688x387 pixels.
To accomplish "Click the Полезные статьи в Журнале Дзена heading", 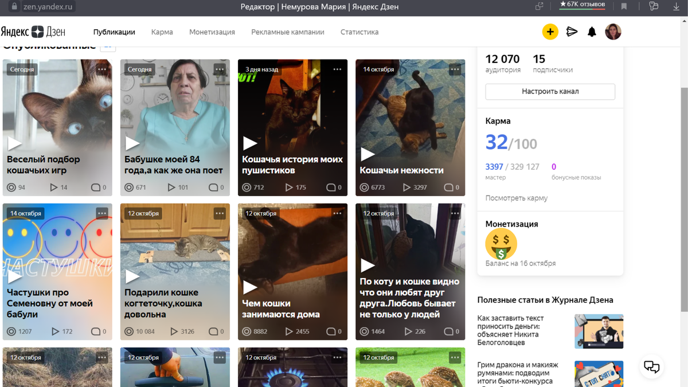I will tap(545, 300).
